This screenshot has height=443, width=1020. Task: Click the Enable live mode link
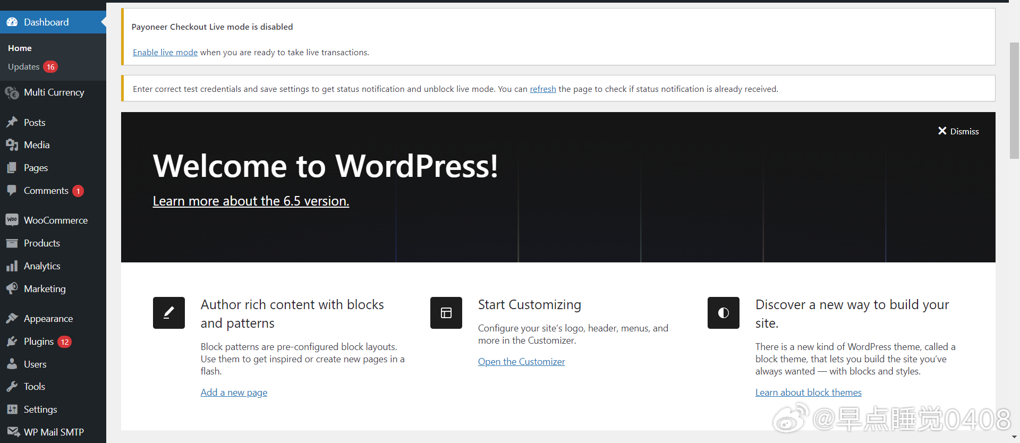tap(165, 52)
